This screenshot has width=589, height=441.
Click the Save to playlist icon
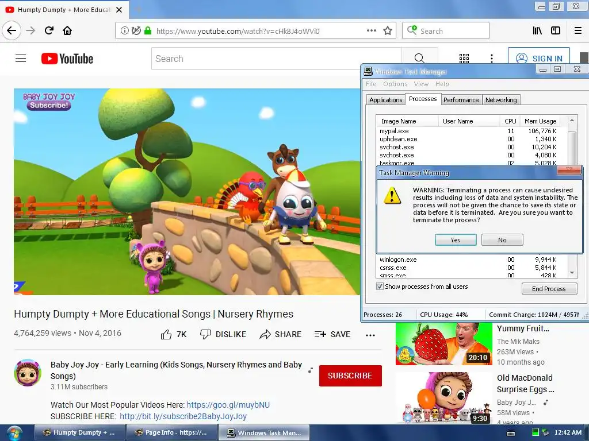pyautogui.click(x=320, y=334)
